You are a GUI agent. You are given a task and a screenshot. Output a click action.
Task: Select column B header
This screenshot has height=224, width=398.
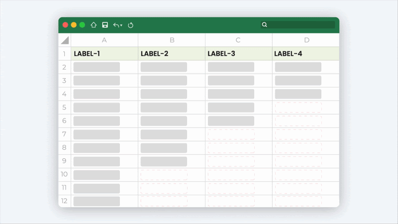pos(172,40)
